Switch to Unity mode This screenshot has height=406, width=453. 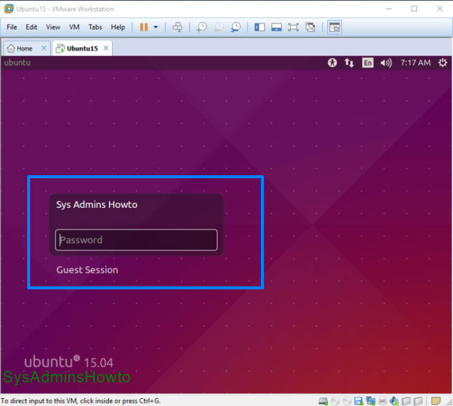coord(310,27)
